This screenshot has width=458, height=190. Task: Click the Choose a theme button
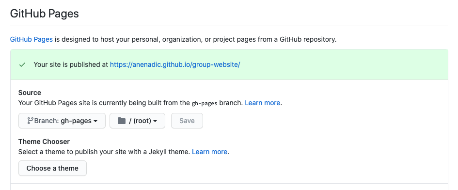coord(52,168)
